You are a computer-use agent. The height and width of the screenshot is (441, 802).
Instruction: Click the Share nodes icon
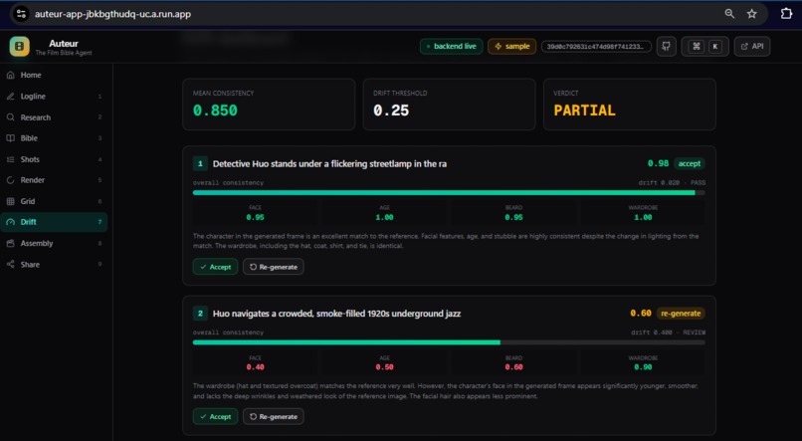(10, 265)
